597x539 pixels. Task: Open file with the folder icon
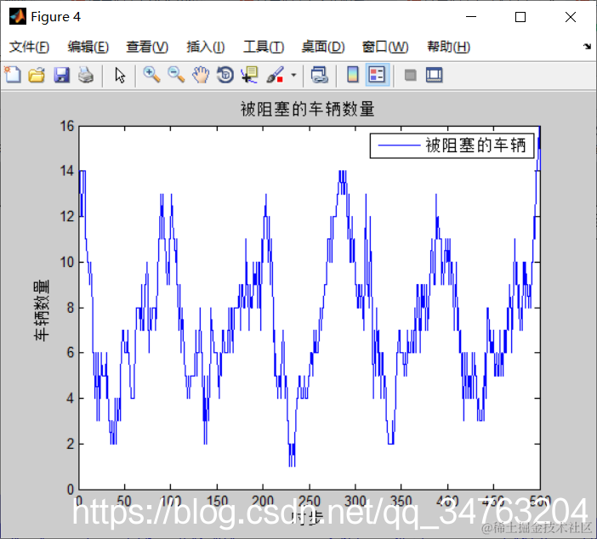[37, 75]
